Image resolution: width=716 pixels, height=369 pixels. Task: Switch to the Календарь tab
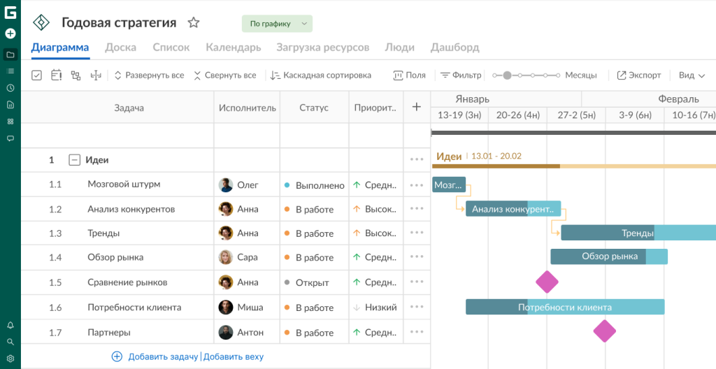[x=233, y=48]
